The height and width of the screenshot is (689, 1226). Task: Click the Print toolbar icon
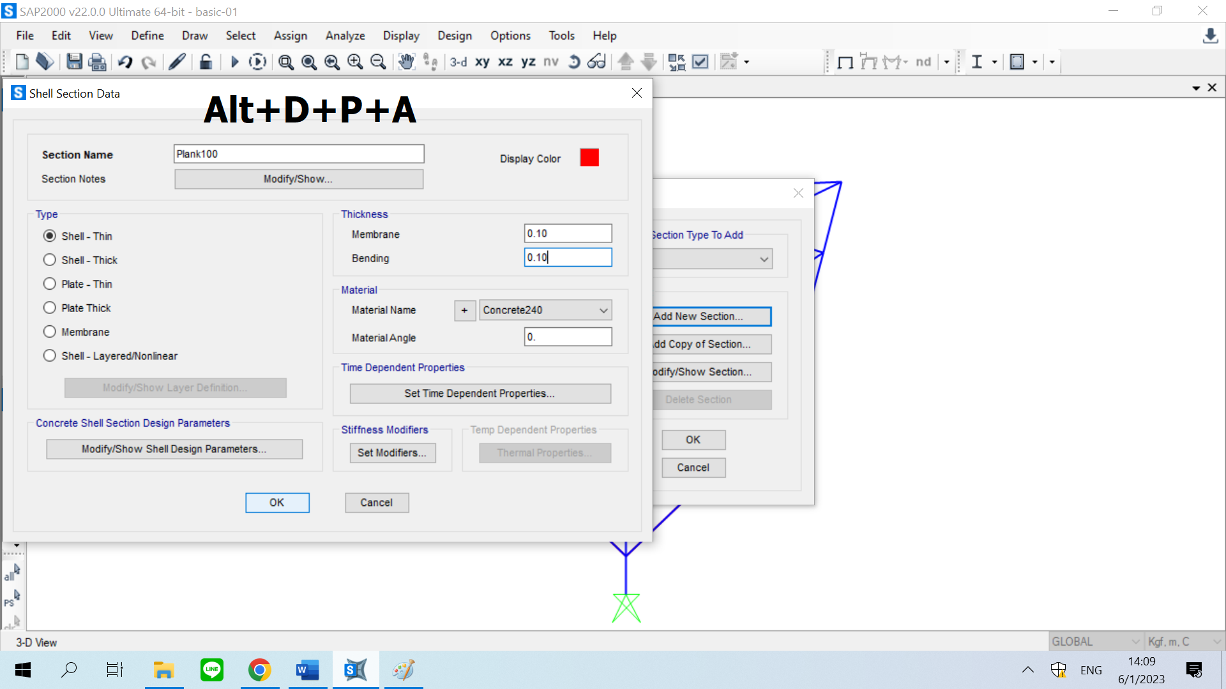point(97,62)
